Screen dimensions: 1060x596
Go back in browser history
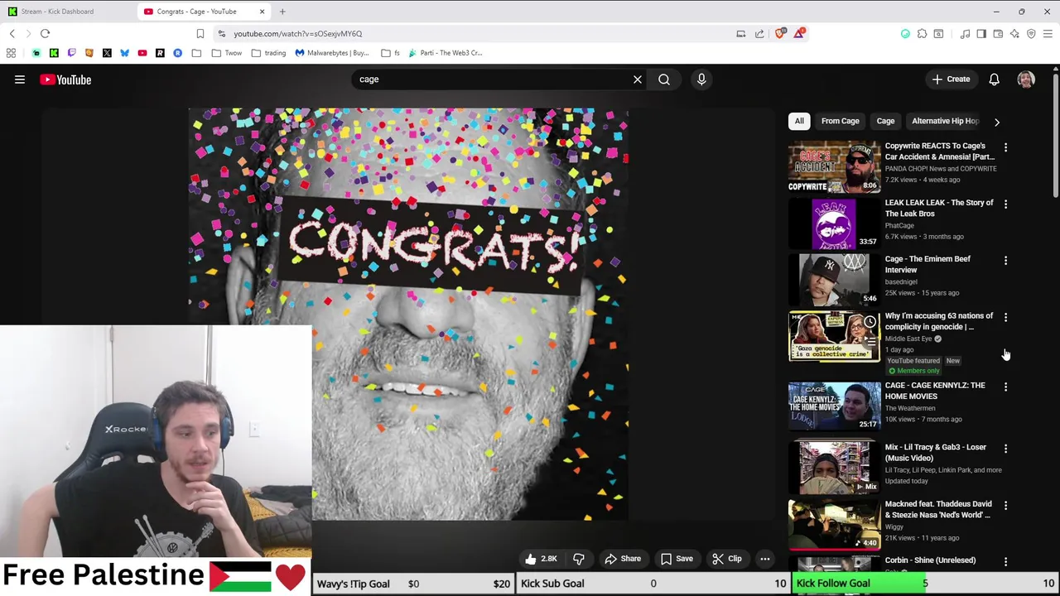coord(12,34)
